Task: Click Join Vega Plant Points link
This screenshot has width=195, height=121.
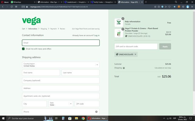Action: pos(86,29)
